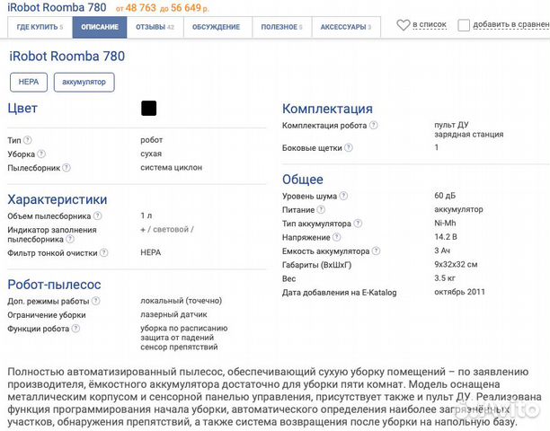Open help icon next to Доп. режимы работы
This screenshot has width=550, height=431.
point(96,301)
